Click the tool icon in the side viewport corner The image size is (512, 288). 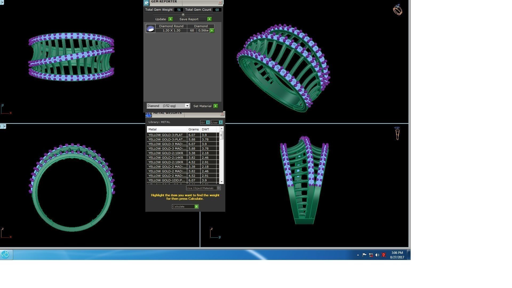397,133
